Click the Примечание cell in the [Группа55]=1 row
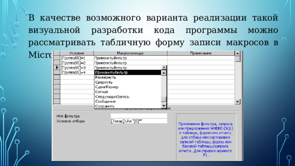Screen dimensions: 295x166 (x=201, y=58)
